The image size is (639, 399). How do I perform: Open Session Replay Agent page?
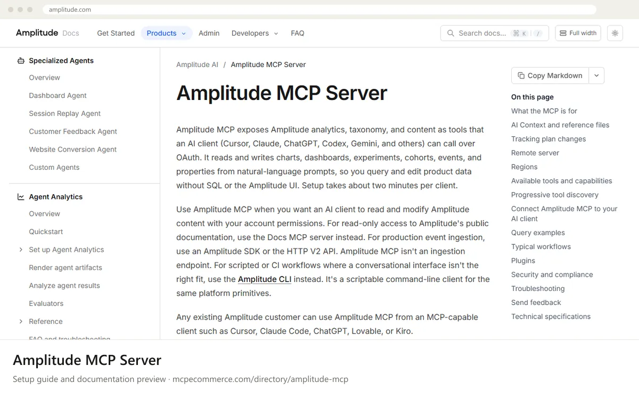pos(64,113)
